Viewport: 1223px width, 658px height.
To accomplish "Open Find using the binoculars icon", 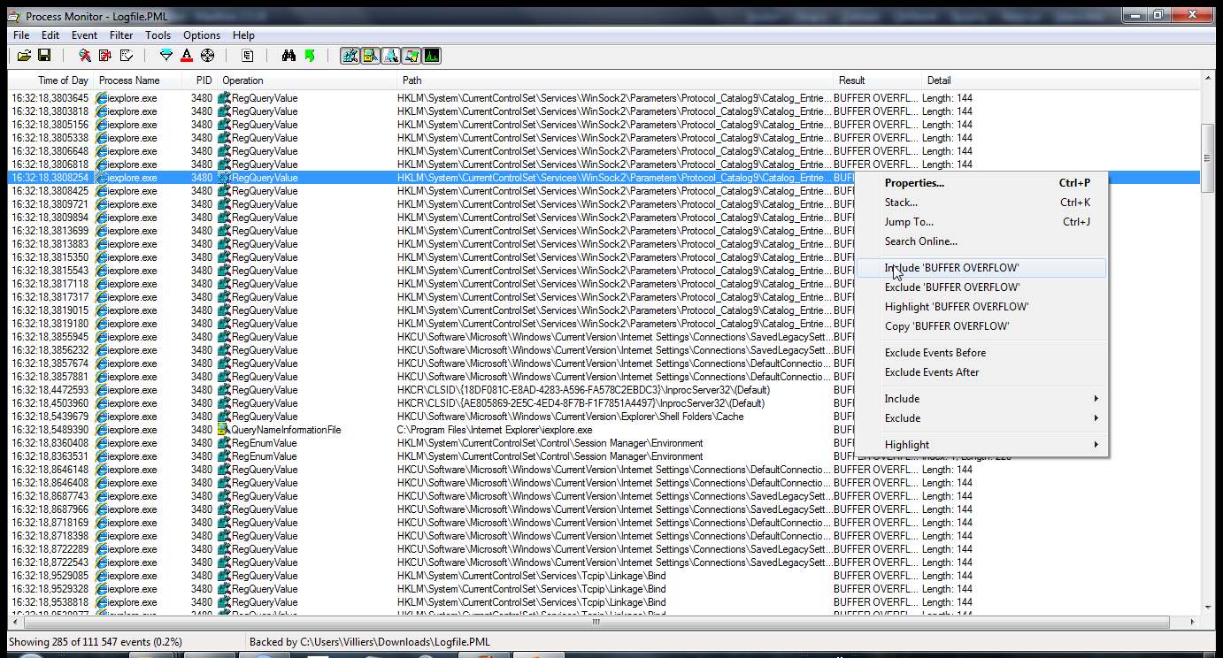I will (288, 56).
